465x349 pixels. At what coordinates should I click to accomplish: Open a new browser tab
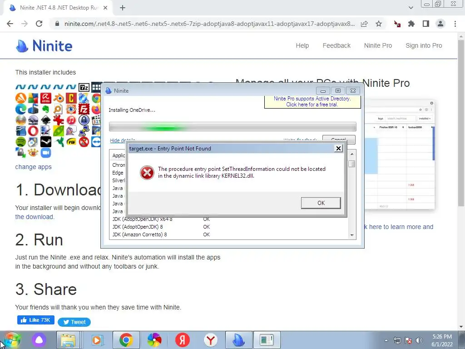point(123,8)
